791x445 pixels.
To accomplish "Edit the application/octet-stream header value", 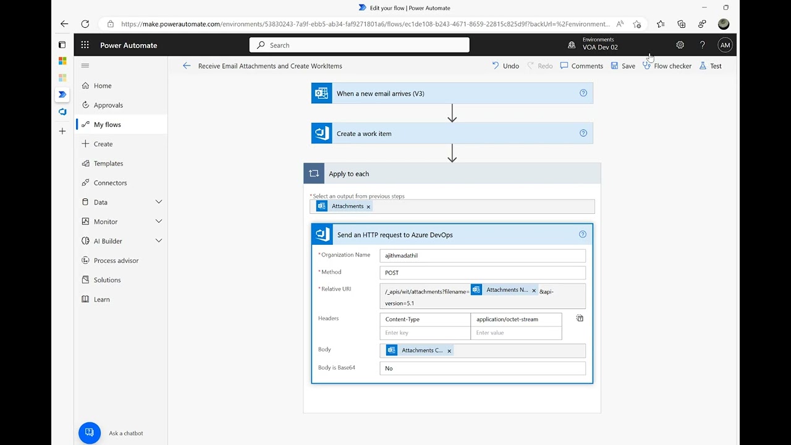I will 516,320.
